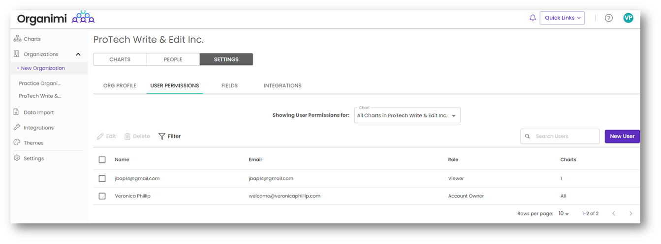Collapse the Organizations sidebar section
661x244 pixels.
[x=78, y=54]
